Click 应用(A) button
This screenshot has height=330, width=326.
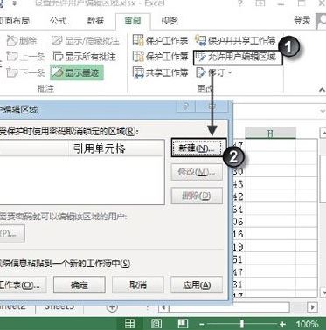pyautogui.click(x=197, y=285)
